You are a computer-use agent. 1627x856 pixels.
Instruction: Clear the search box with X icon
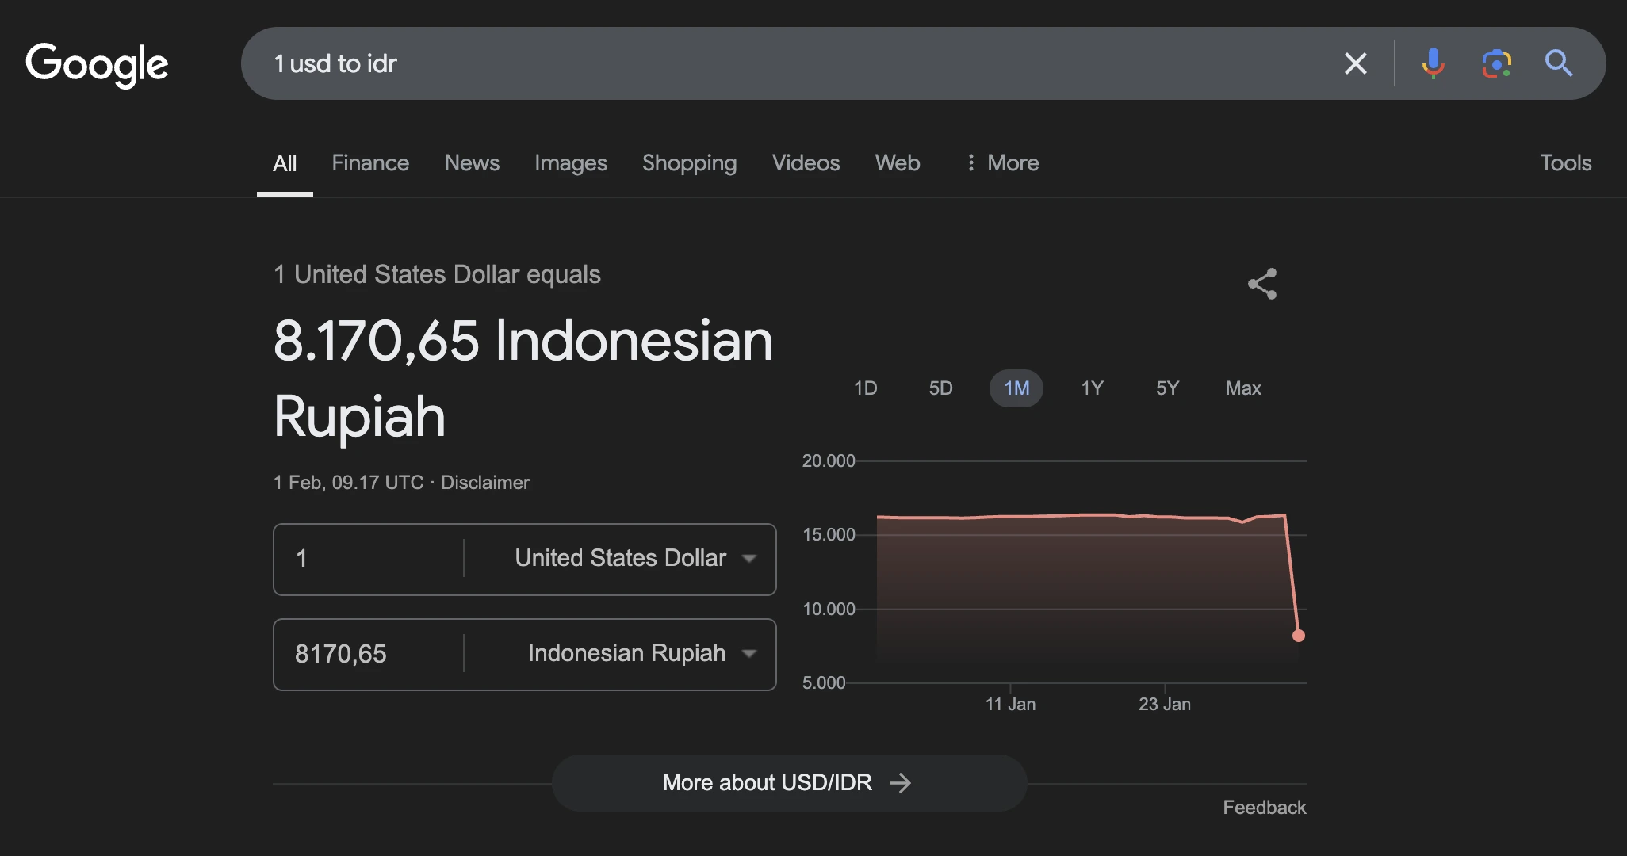tap(1356, 63)
